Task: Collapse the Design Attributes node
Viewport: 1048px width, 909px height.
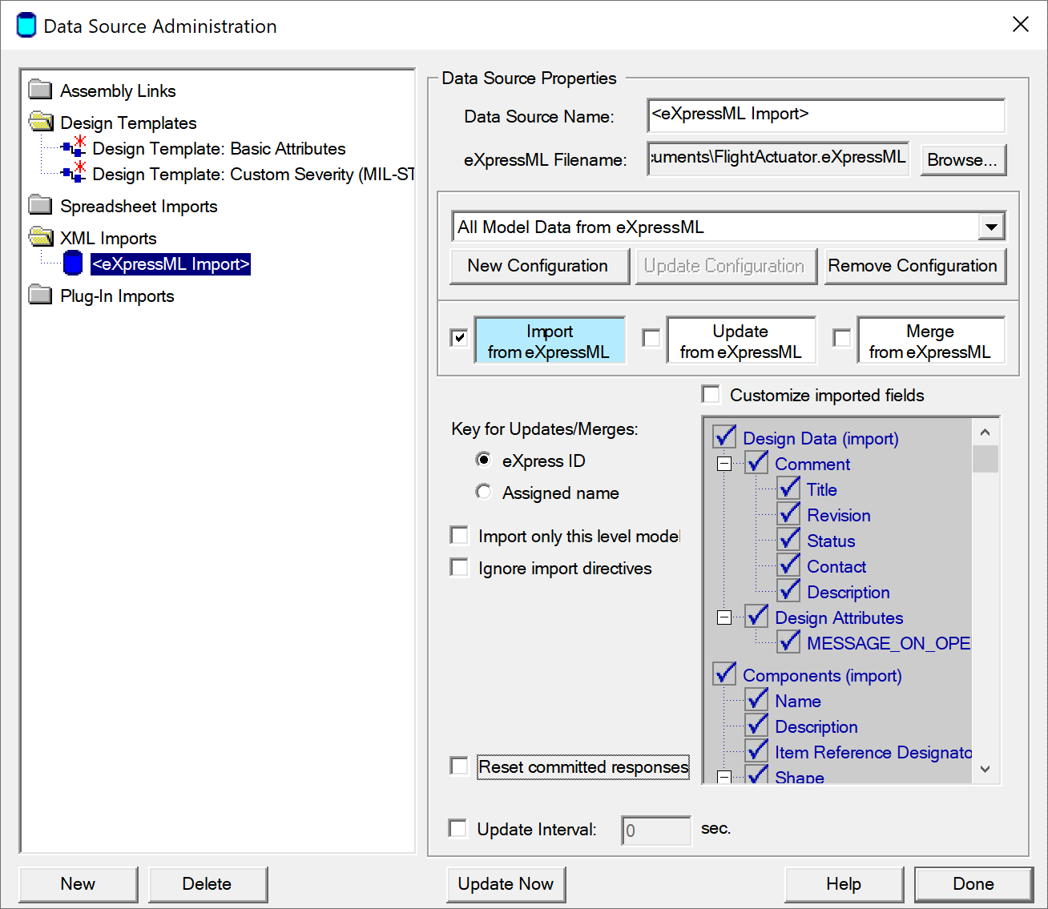Action: point(724,617)
